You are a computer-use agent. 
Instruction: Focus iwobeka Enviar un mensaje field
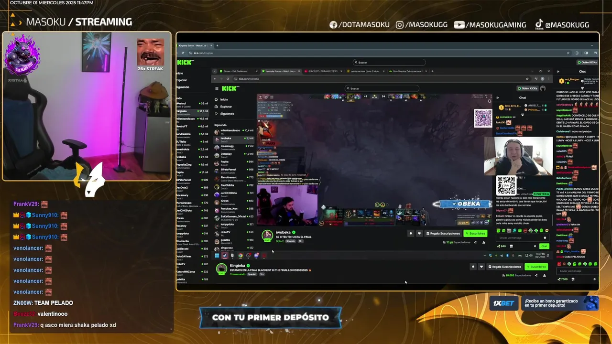522,238
